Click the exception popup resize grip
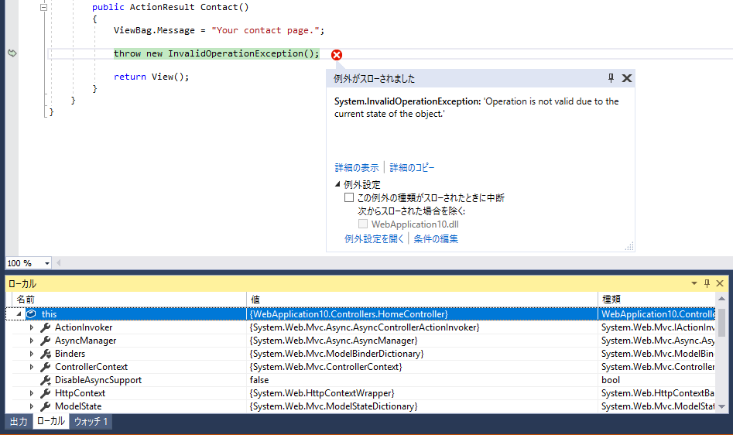 [x=630, y=246]
